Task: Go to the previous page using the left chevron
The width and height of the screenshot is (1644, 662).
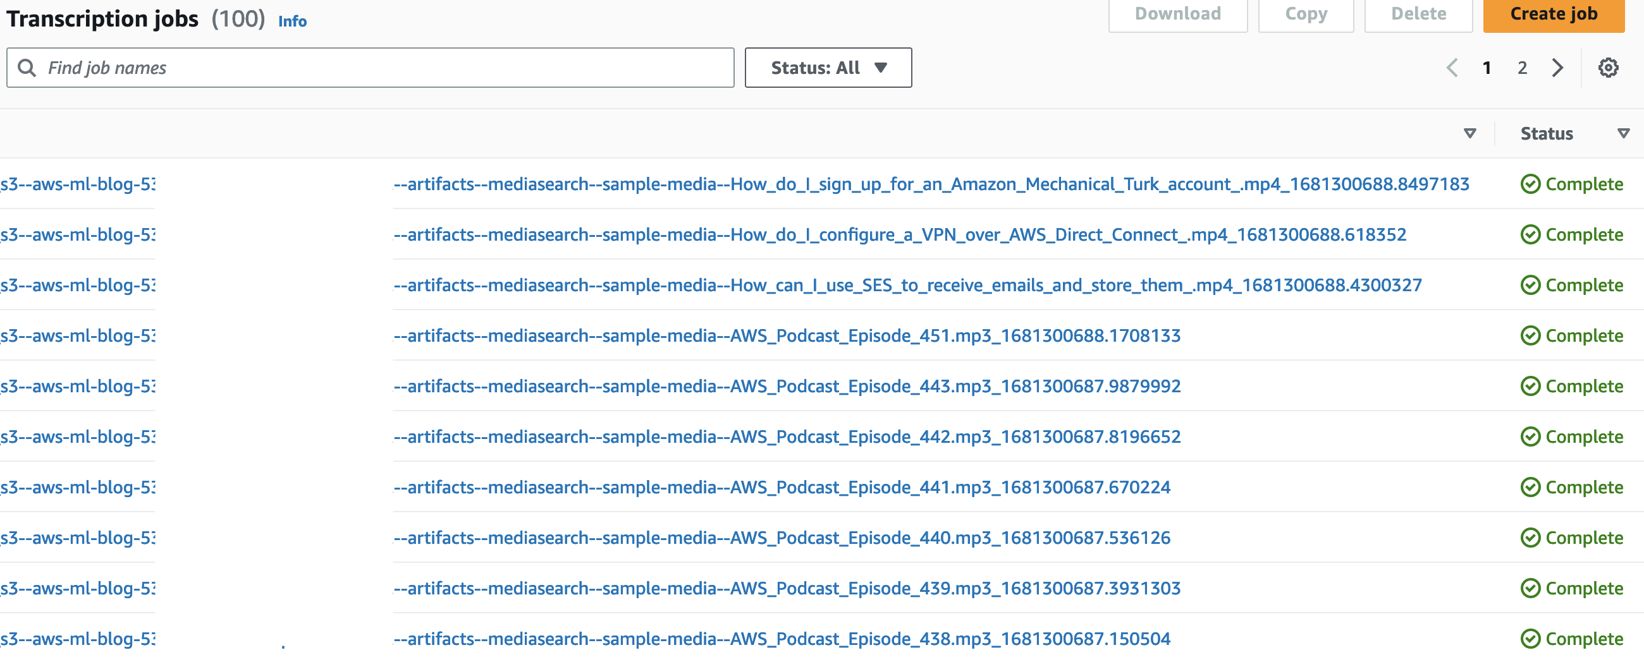Action: (1452, 68)
